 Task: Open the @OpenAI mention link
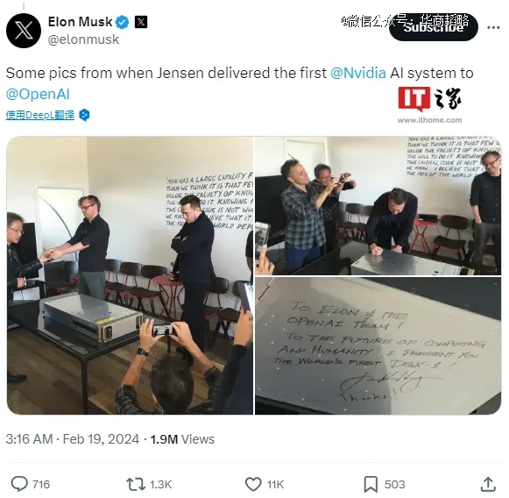click(x=38, y=94)
